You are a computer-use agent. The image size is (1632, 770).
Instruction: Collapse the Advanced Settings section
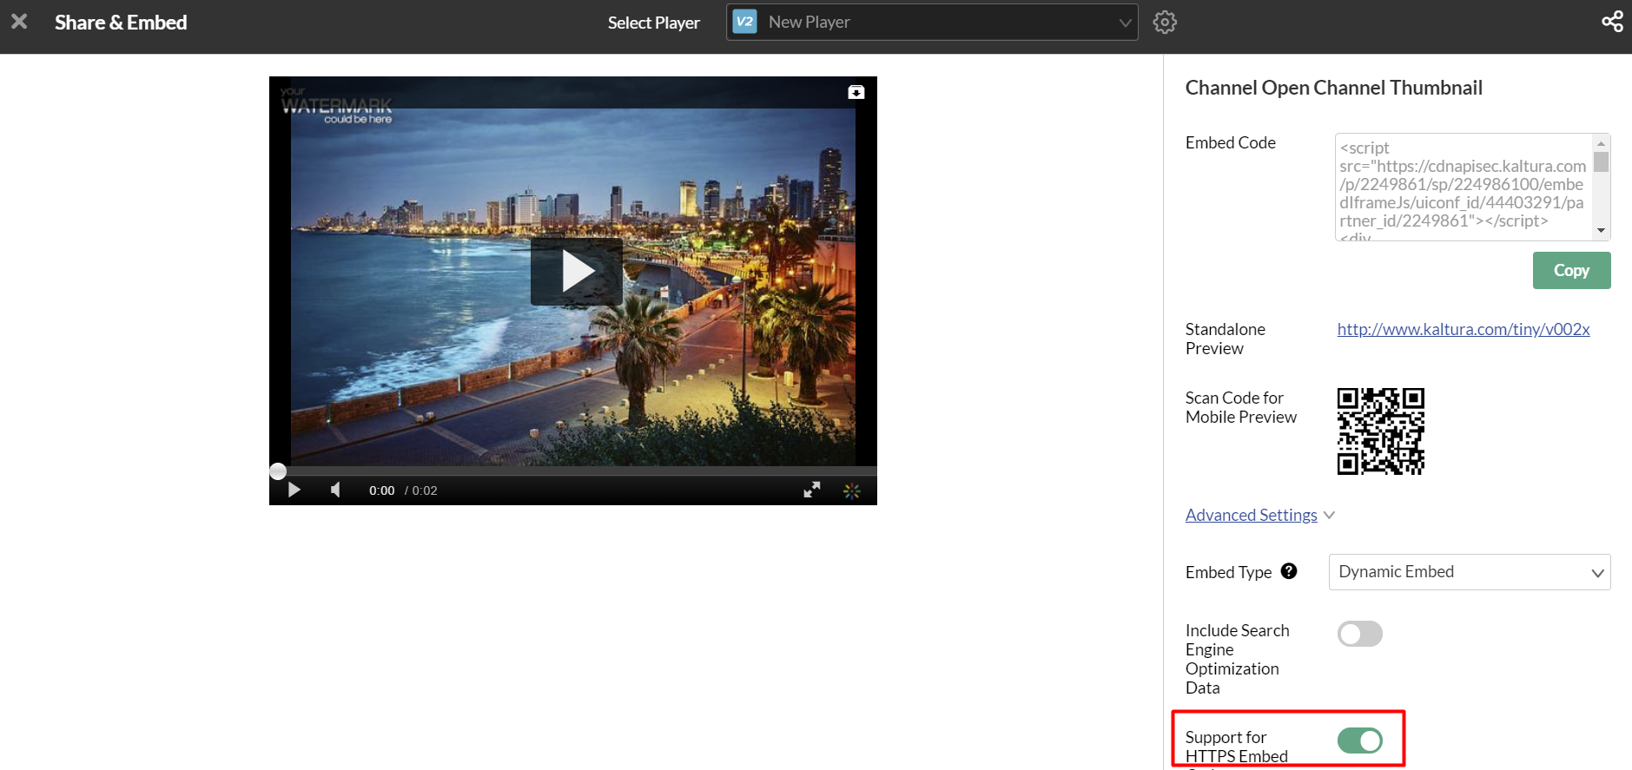click(x=1259, y=515)
